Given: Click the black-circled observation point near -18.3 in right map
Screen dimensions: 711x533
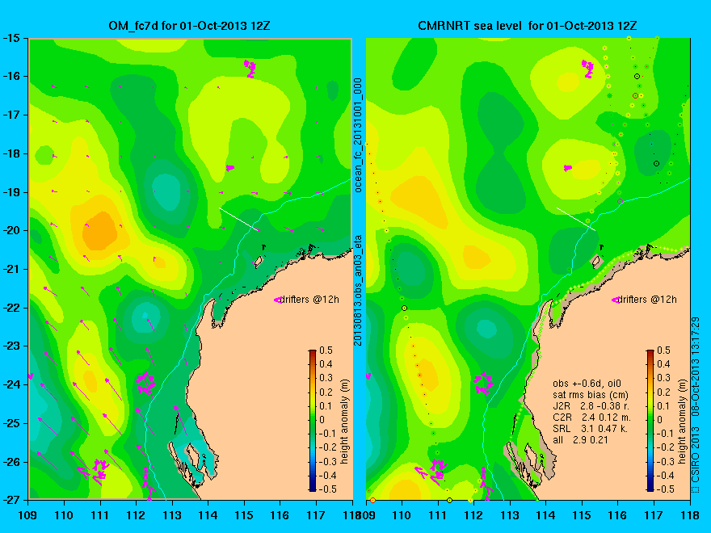Looking at the screenshot, I should point(657,164).
